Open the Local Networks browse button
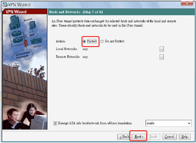This screenshot has height=143, width=196. [x=162, y=49]
